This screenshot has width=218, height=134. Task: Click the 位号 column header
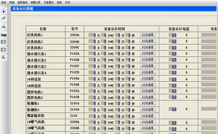[74, 29]
